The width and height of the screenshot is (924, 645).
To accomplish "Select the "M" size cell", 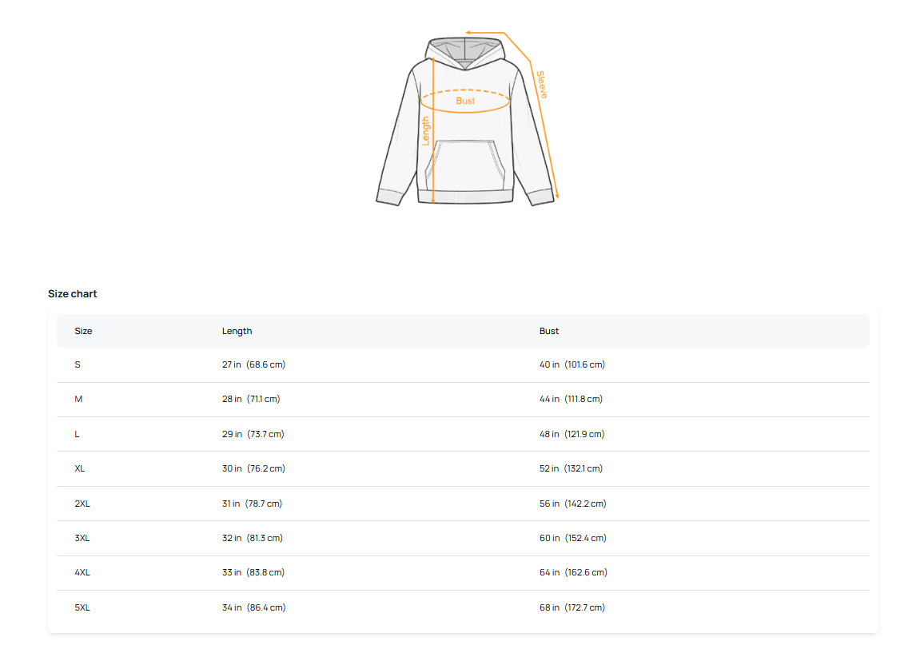I will 78,400.
